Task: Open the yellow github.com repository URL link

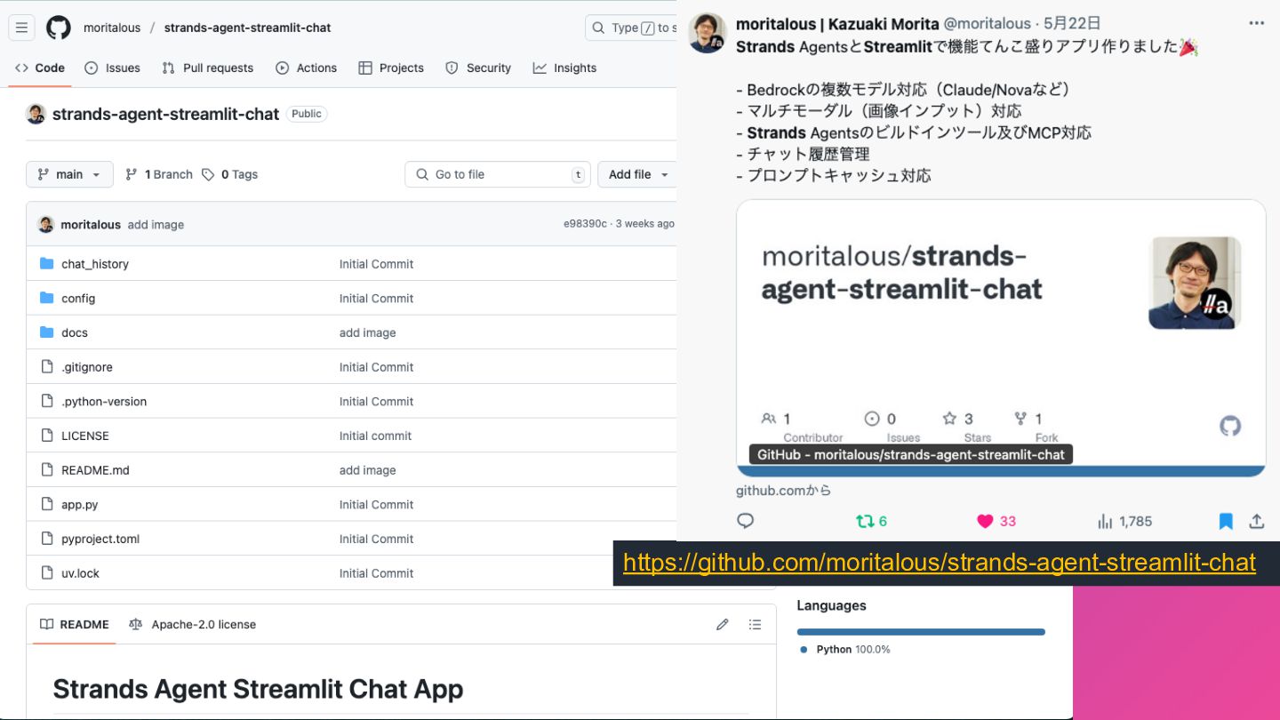Action: [x=939, y=563]
